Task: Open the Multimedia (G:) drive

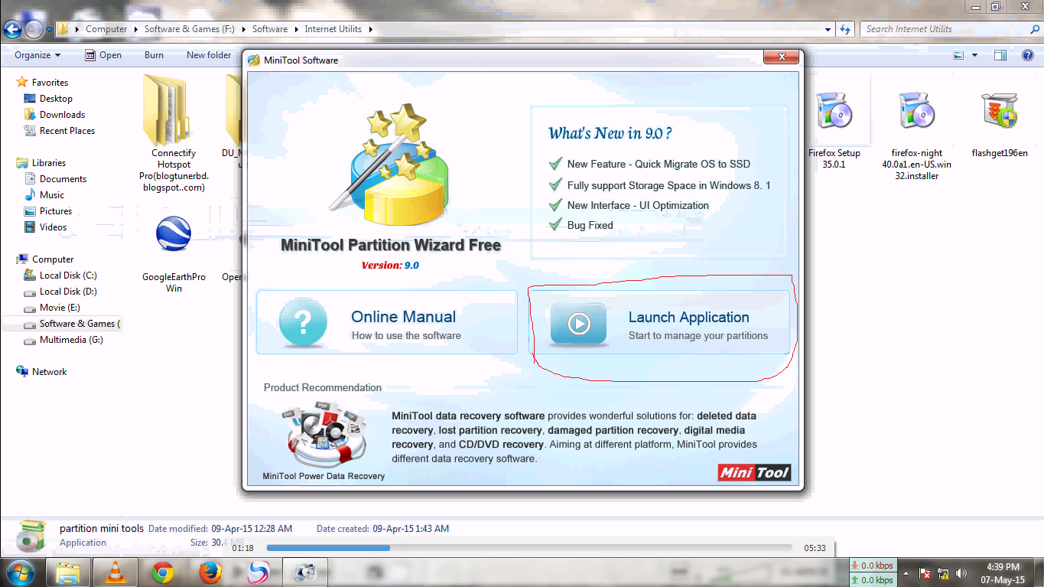Action: [71, 340]
